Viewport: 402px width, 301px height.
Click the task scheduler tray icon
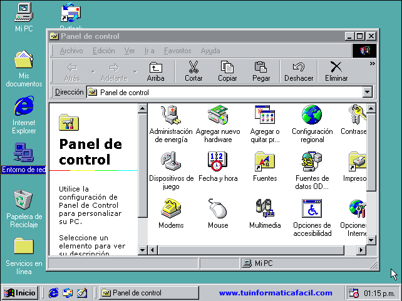click(354, 293)
